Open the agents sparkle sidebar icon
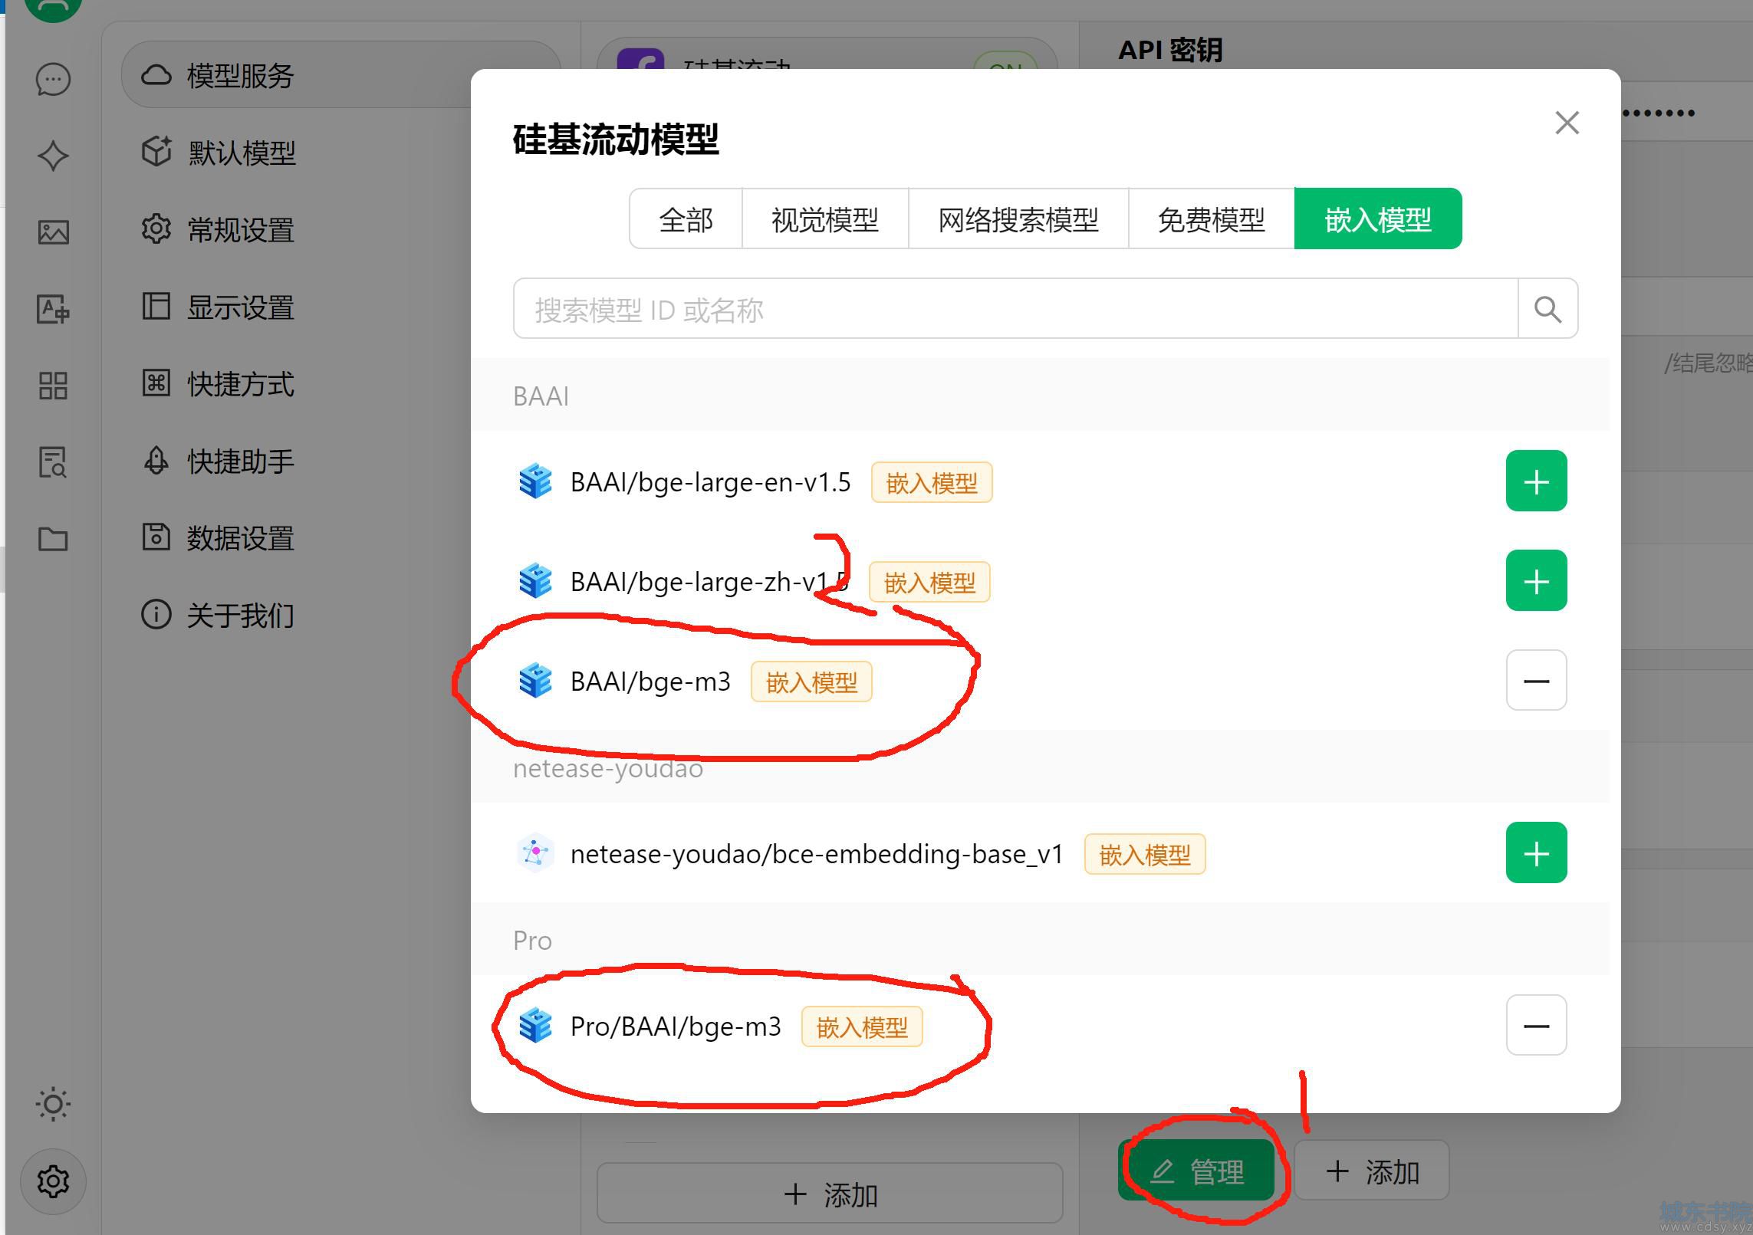This screenshot has height=1235, width=1753. click(x=53, y=156)
